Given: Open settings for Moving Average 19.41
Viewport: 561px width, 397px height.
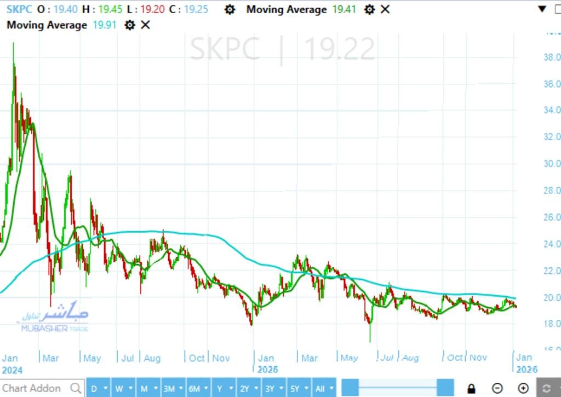Looking at the screenshot, I should [370, 9].
